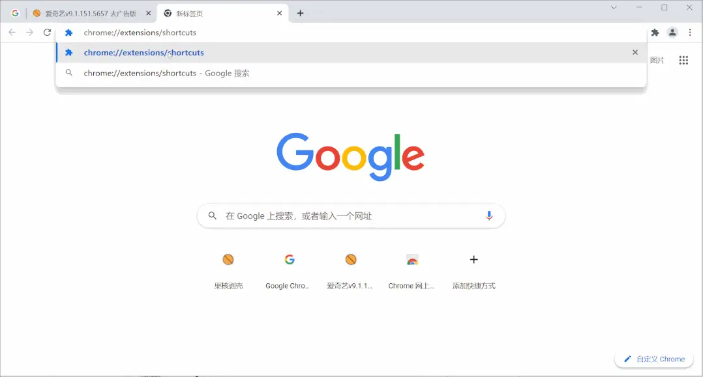
Task: Open the 果核剥壳 shortcut tile
Action: click(228, 270)
